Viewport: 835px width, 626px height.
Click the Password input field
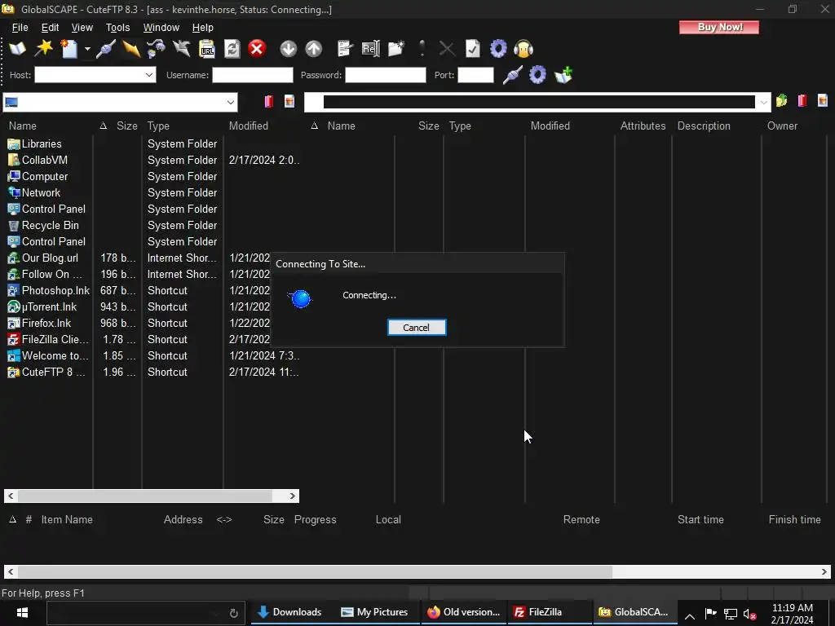(x=386, y=75)
